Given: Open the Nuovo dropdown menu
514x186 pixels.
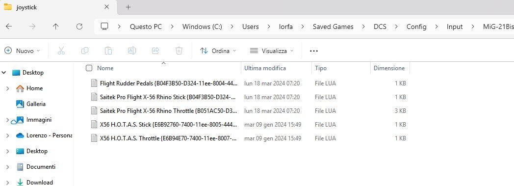Looking at the screenshot, I should (22, 51).
